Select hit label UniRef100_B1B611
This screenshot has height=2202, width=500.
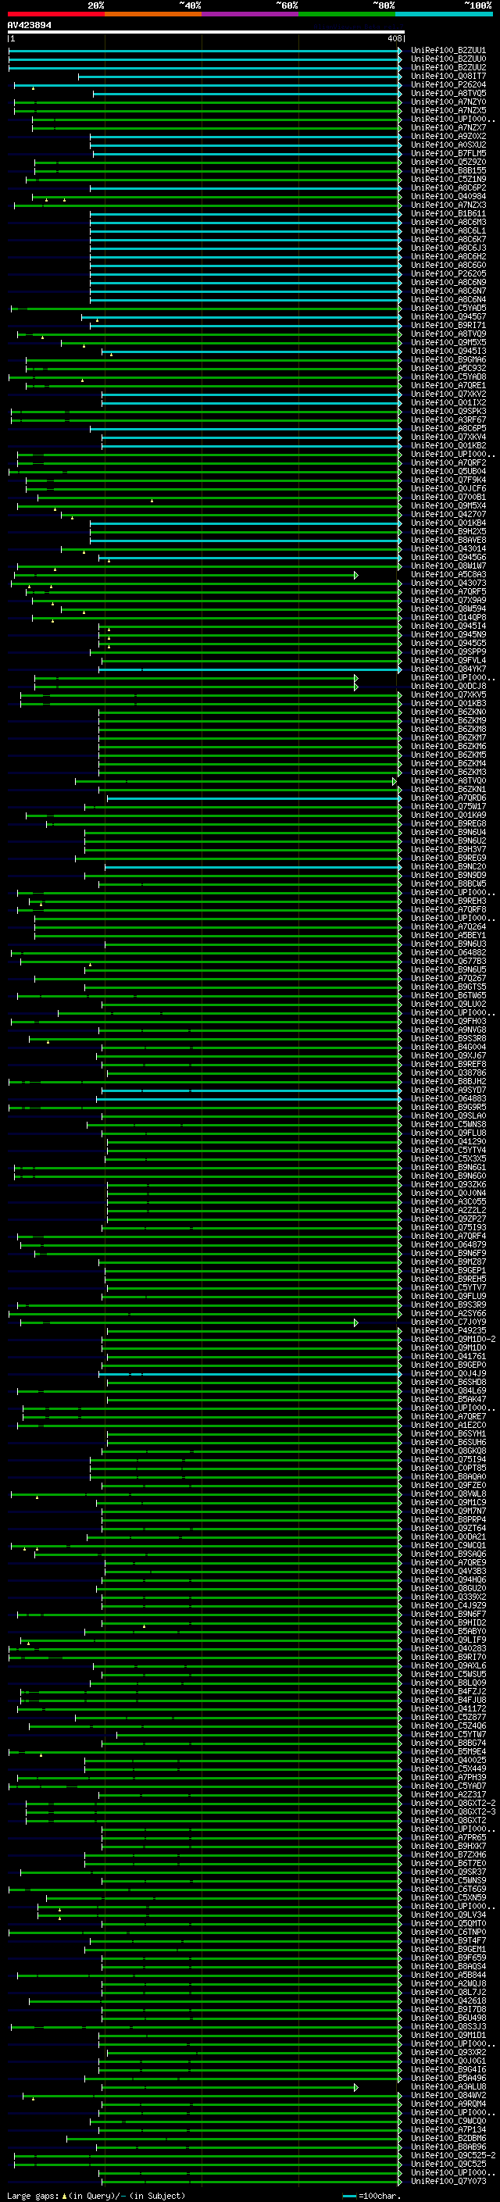coord(448,214)
